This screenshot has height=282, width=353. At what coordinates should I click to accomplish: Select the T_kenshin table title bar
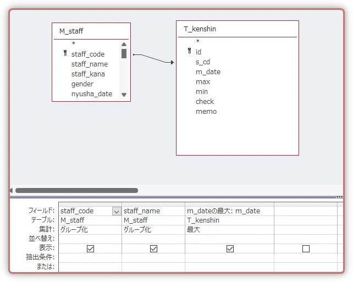[238, 29]
